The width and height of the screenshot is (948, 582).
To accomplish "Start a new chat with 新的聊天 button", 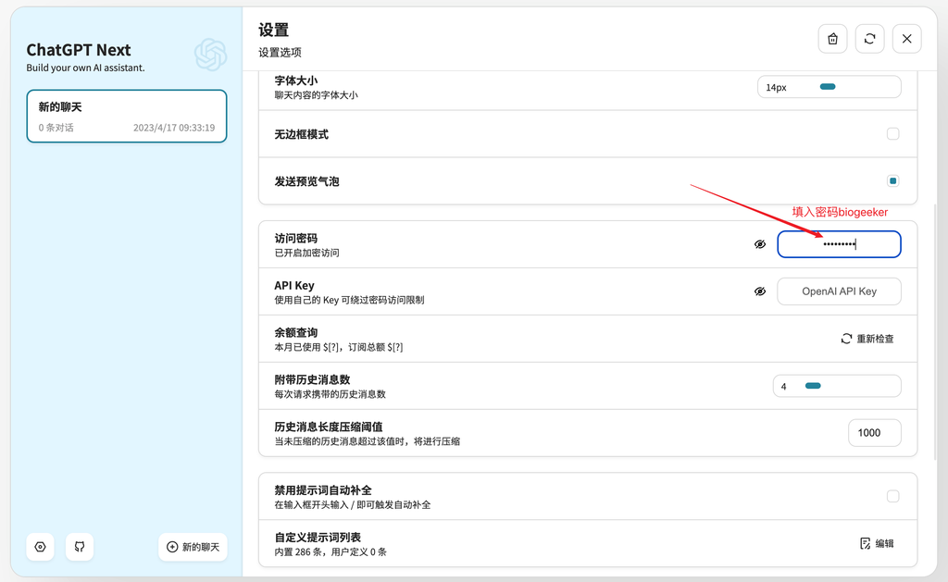I will pos(193,547).
